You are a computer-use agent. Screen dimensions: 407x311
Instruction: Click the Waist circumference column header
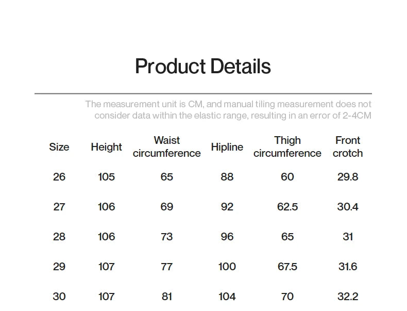pos(166,147)
